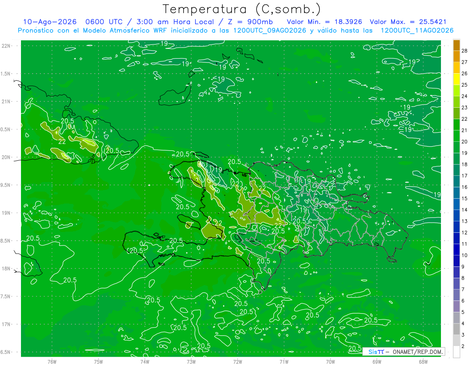
Task: Click the legend value '23'
Action: point(465,107)
